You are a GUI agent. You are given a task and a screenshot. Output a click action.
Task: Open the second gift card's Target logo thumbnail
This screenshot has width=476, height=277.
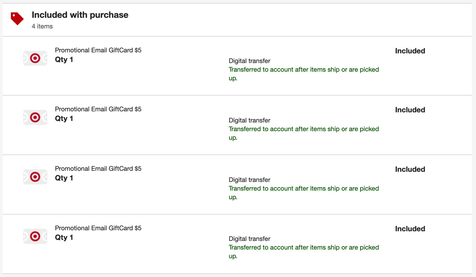[x=35, y=117]
